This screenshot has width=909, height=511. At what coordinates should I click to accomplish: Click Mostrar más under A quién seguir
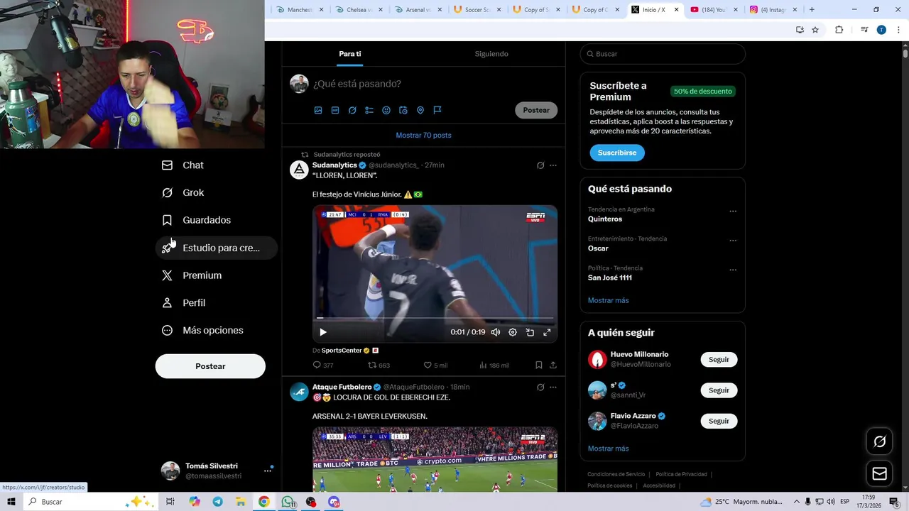608,449
